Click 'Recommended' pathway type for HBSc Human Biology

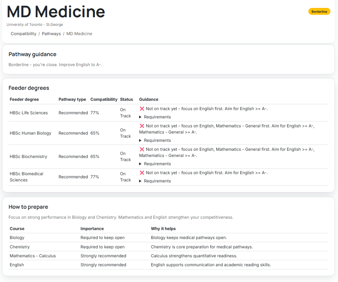coord(73,133)
